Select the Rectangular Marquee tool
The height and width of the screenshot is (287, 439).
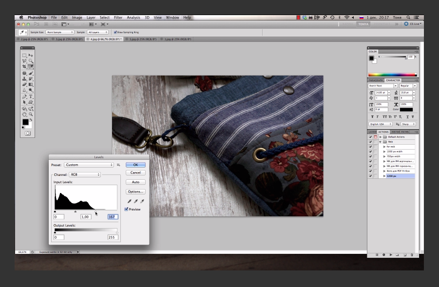(x=24, y=55)
